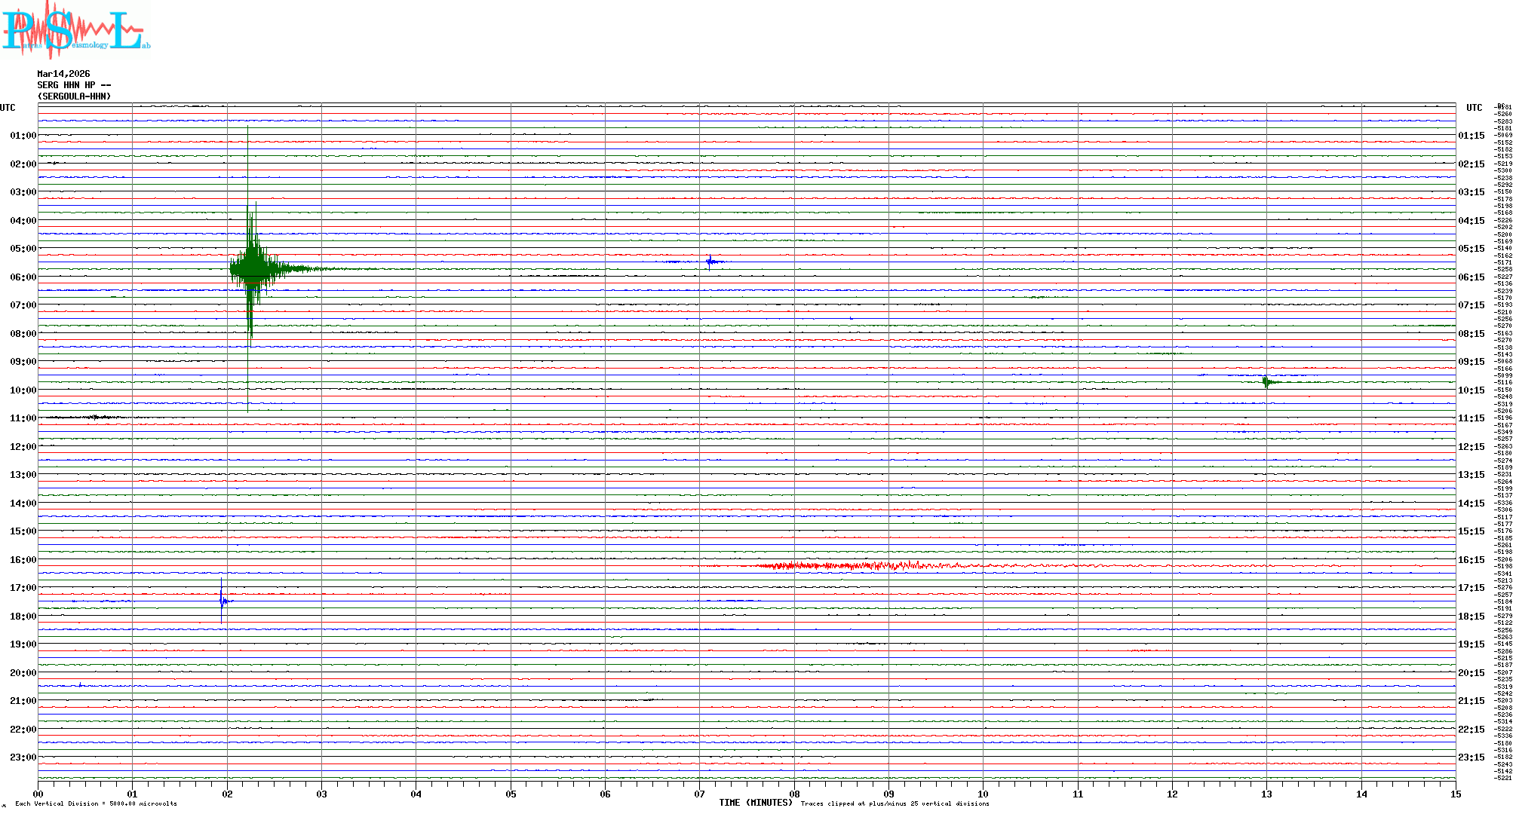Click the UTC label at top left
The image size is (1516, 814).
pos(8,108)
